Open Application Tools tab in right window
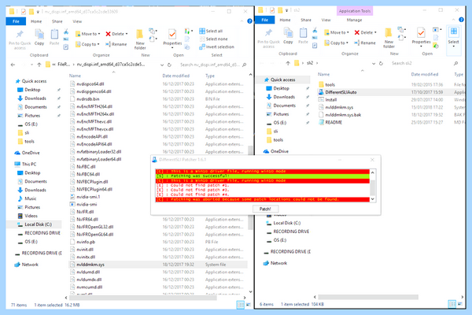Screen dimensions: 472x315 click(355, 11)
